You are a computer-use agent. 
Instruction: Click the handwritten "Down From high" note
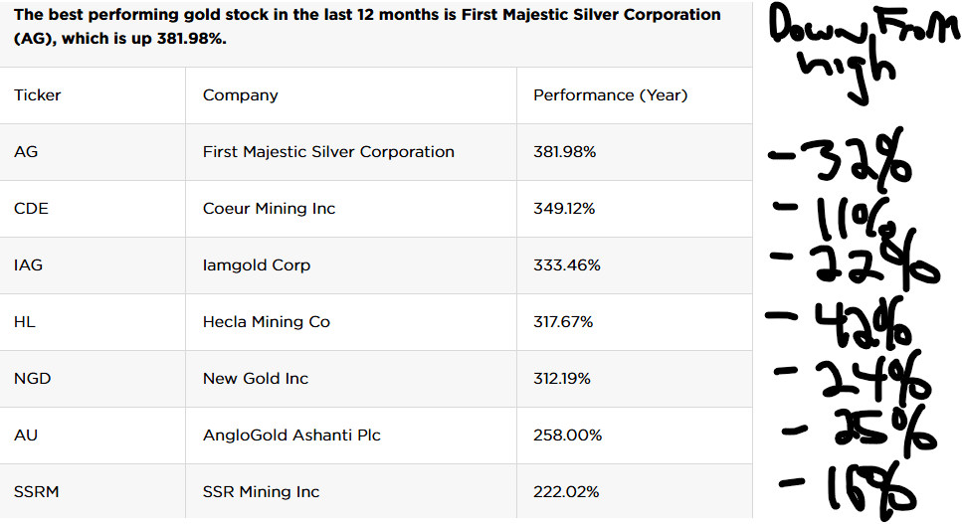click(x=856, y=52)
